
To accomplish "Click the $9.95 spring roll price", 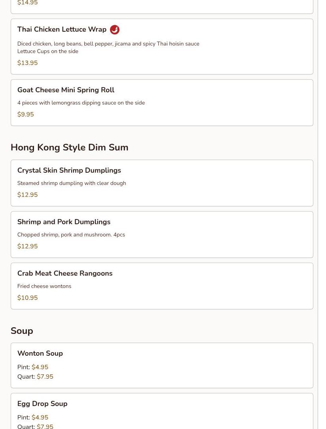I will coord(25,114).
